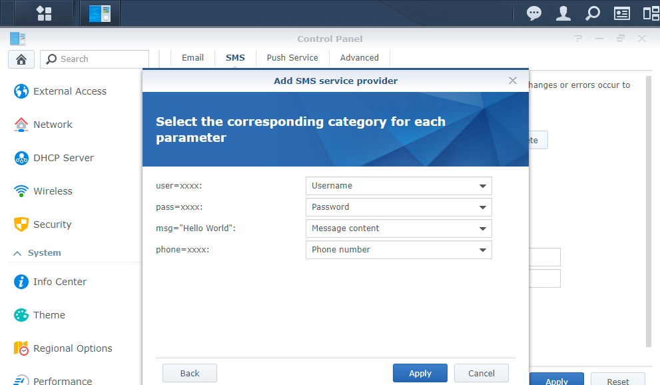Click the Control Panel vertical scrollbar
Screen dimensions: 660x385
[x=649, y=211]
